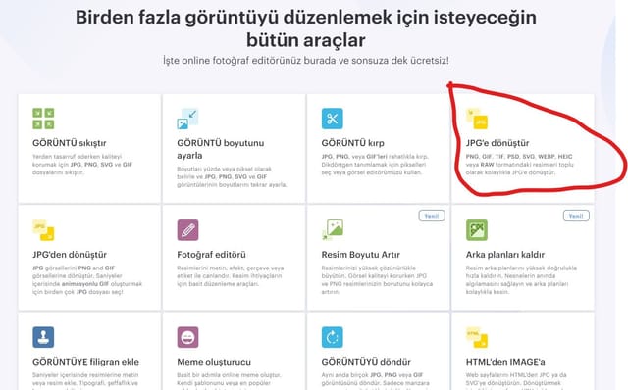Open the GÖRÜNTÜYÜ döndür title
The image size is (628, 390).
click(366, 362)
